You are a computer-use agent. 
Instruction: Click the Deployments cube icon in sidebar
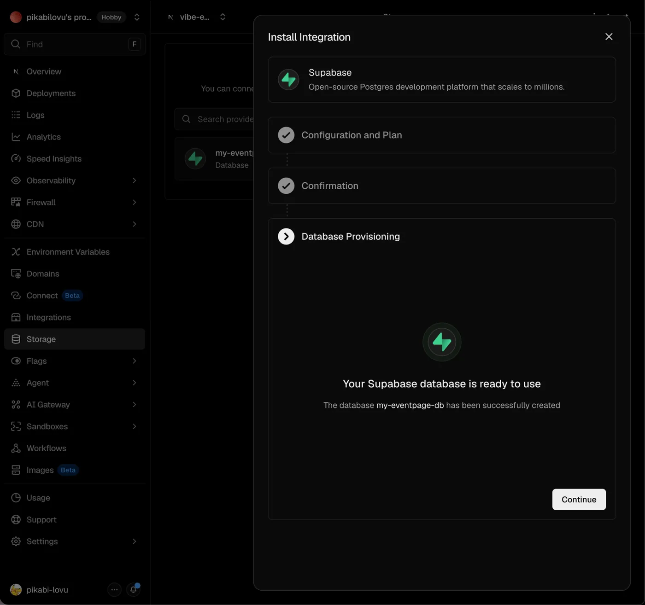click(16, 93)
